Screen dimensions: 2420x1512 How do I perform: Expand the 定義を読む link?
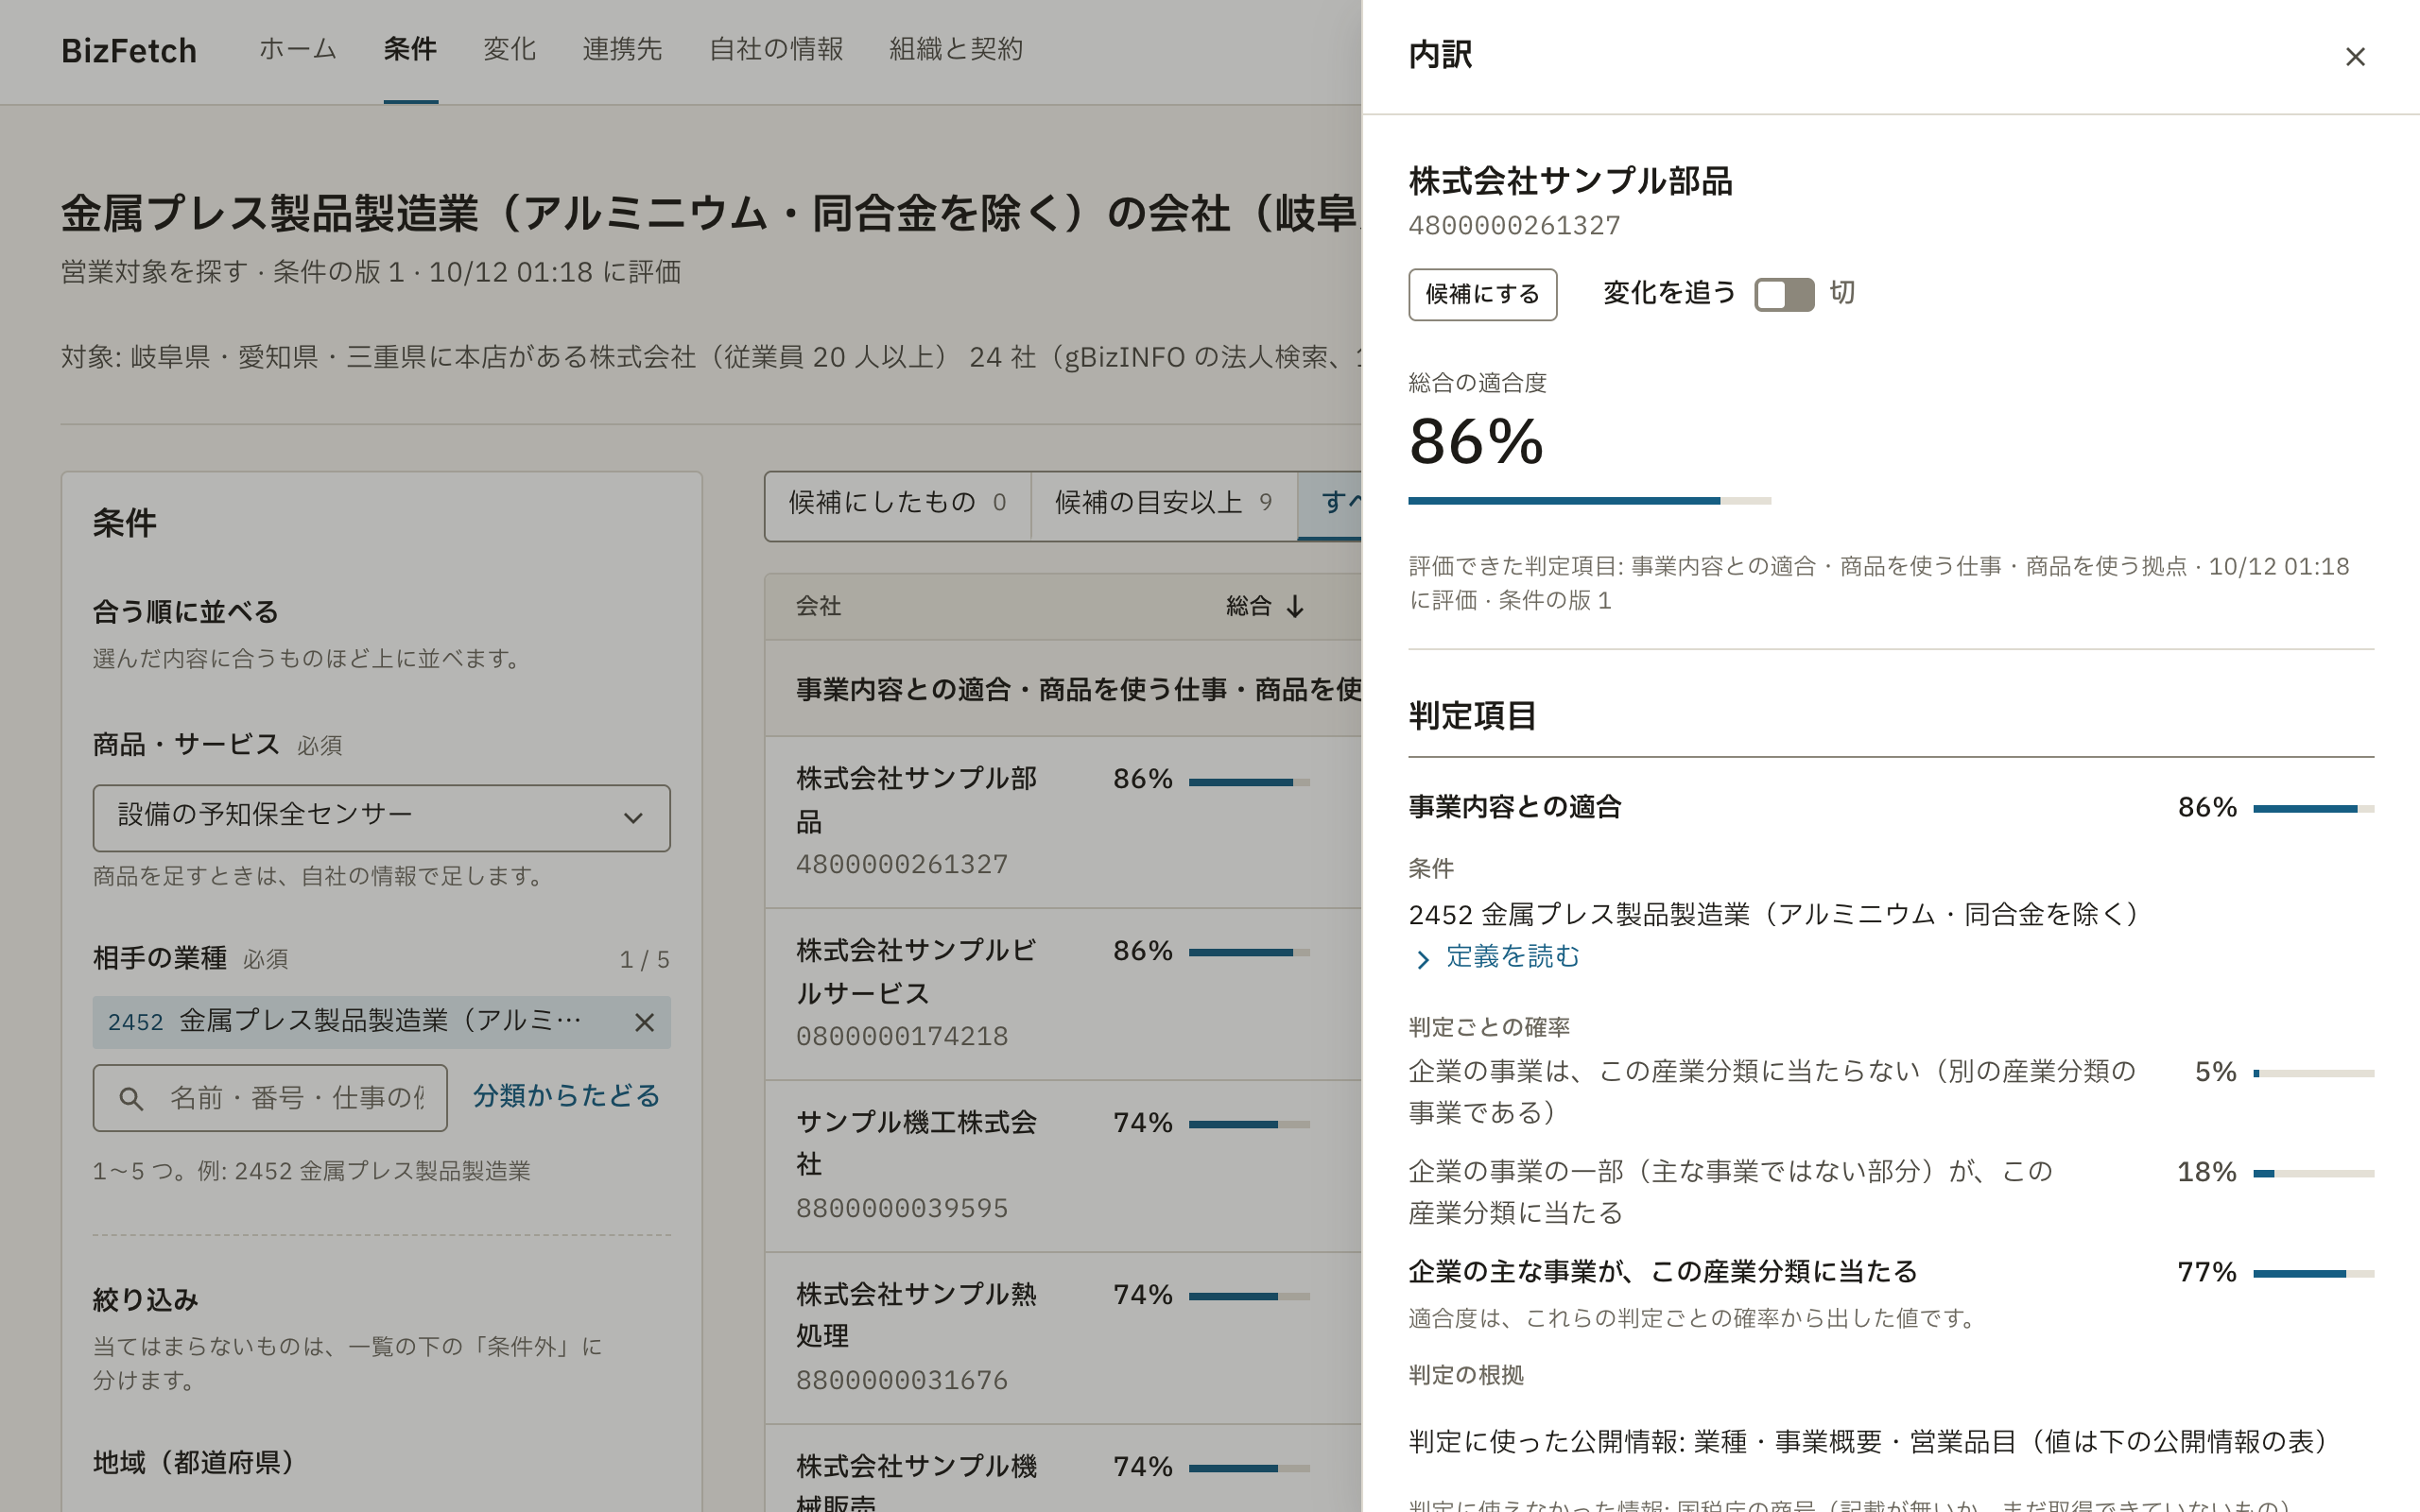coord(1512,957)
